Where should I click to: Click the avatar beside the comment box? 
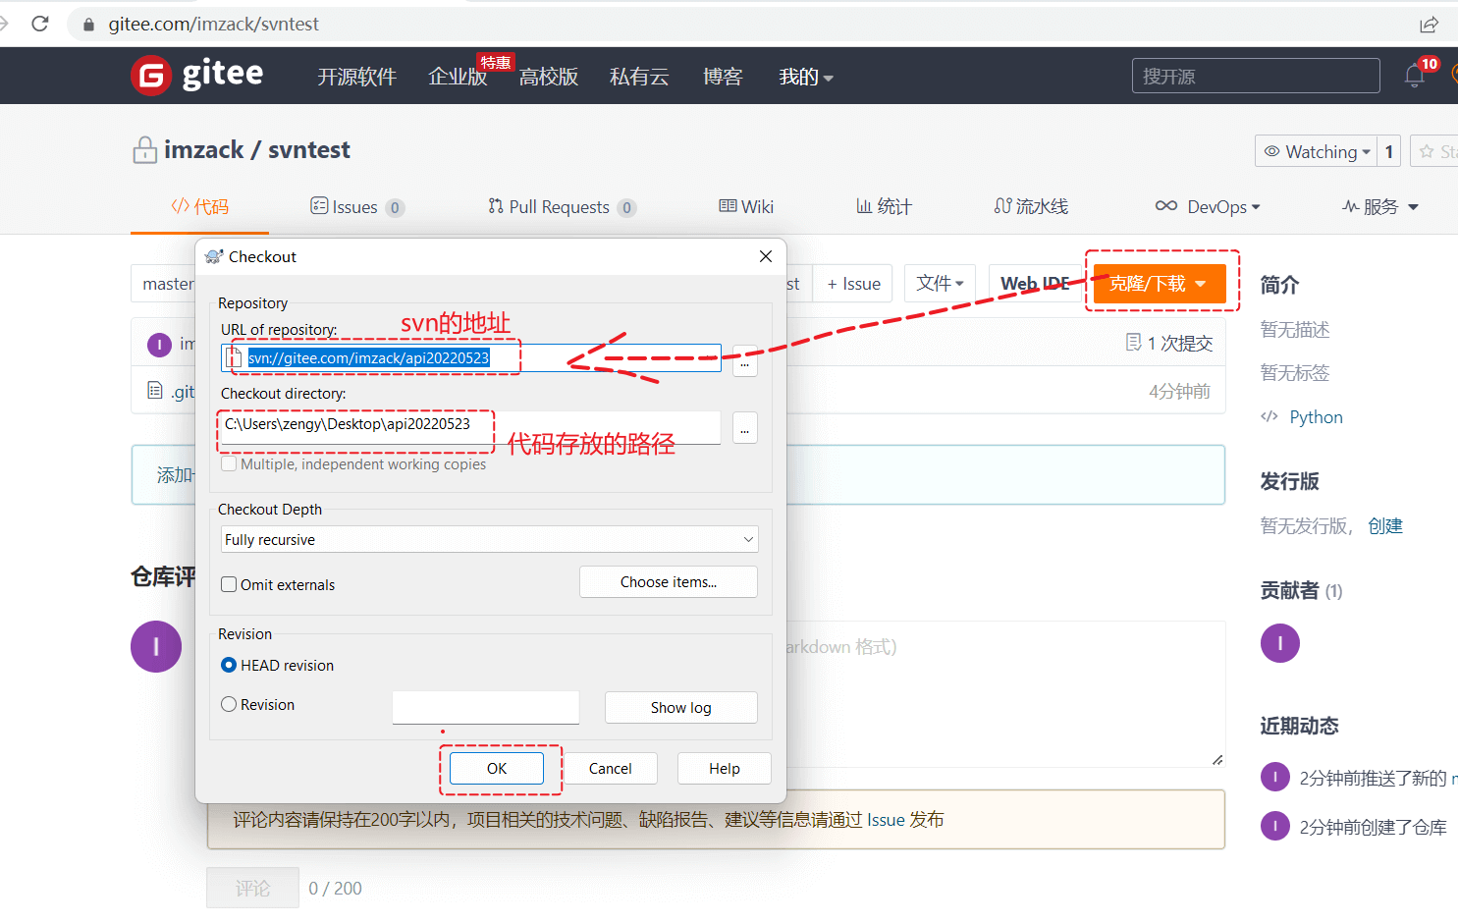(x=156, y=646)
